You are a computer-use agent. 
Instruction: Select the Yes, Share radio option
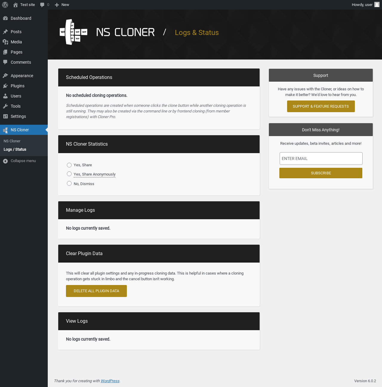(69, 165)
